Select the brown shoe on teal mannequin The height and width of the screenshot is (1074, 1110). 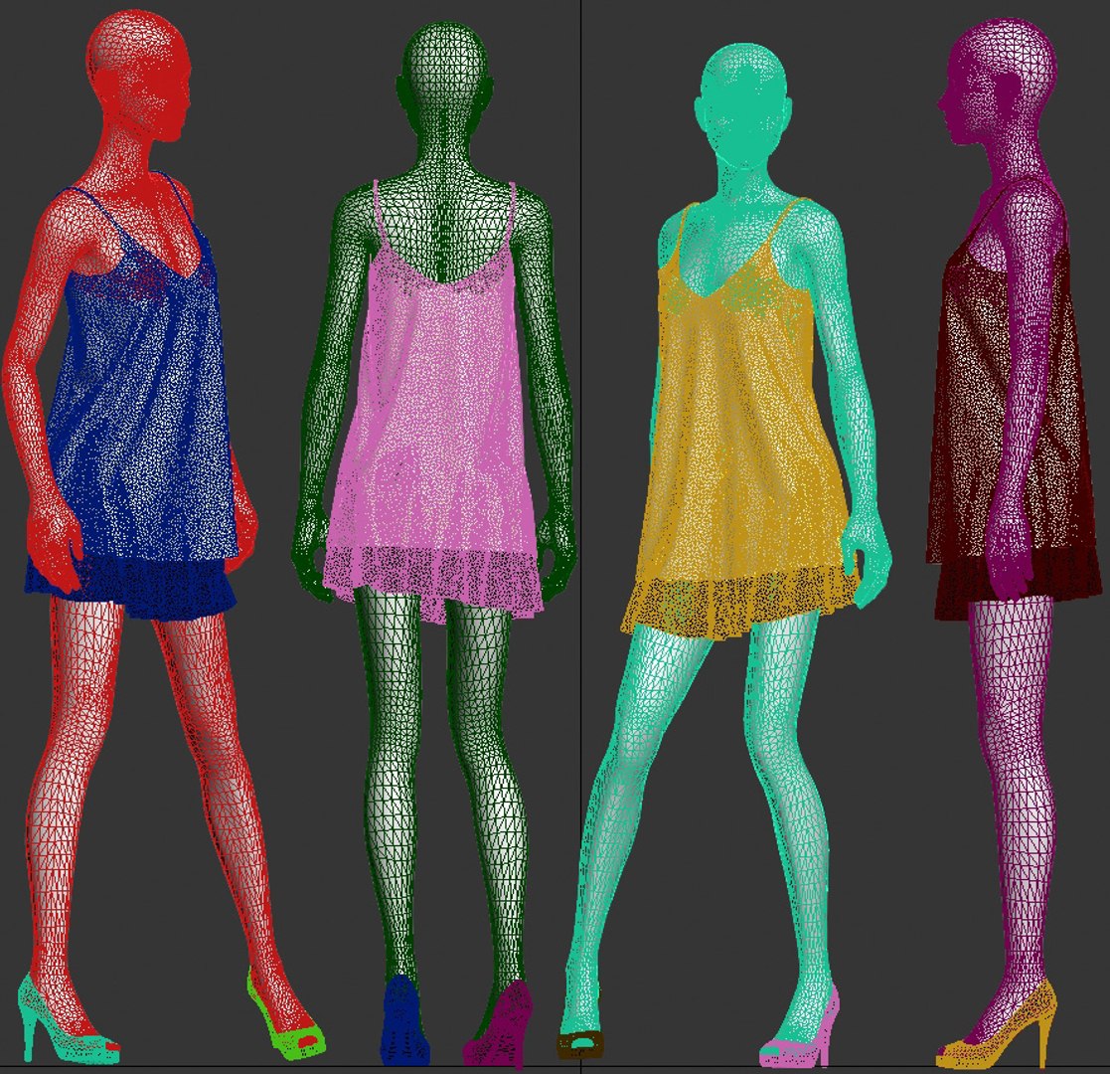(580, 1045)
